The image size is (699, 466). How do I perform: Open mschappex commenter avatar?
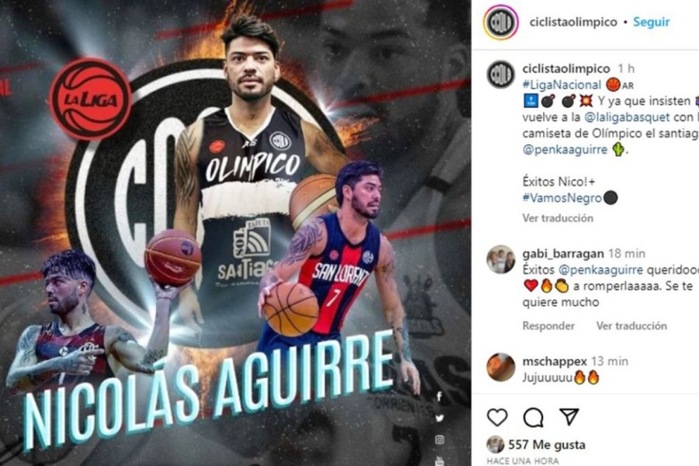tap(501, 367)
